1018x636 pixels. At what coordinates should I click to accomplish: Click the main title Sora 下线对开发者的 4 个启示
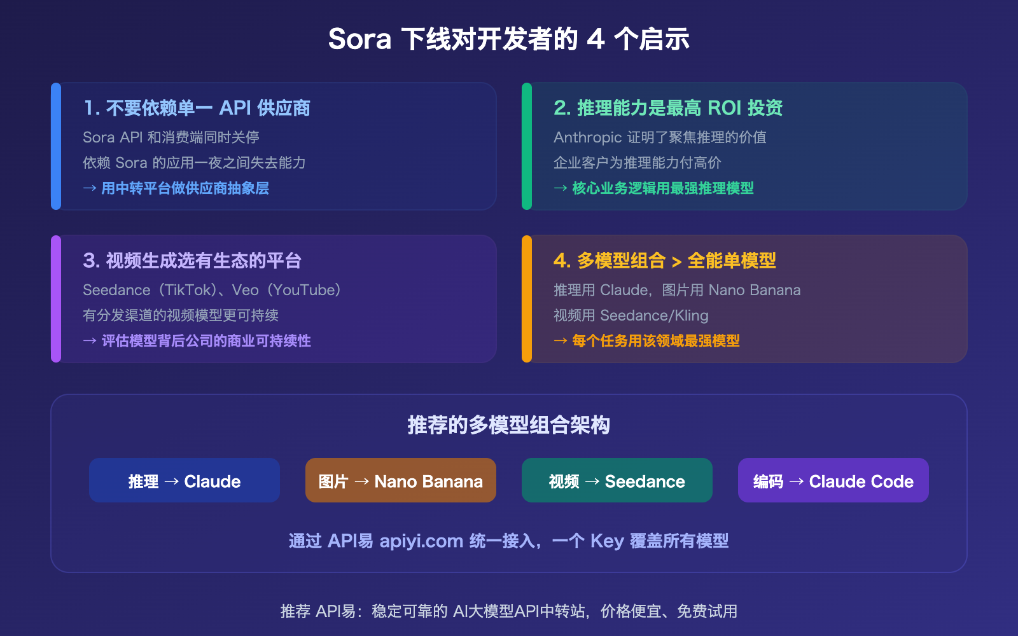[x=509, y=39]
